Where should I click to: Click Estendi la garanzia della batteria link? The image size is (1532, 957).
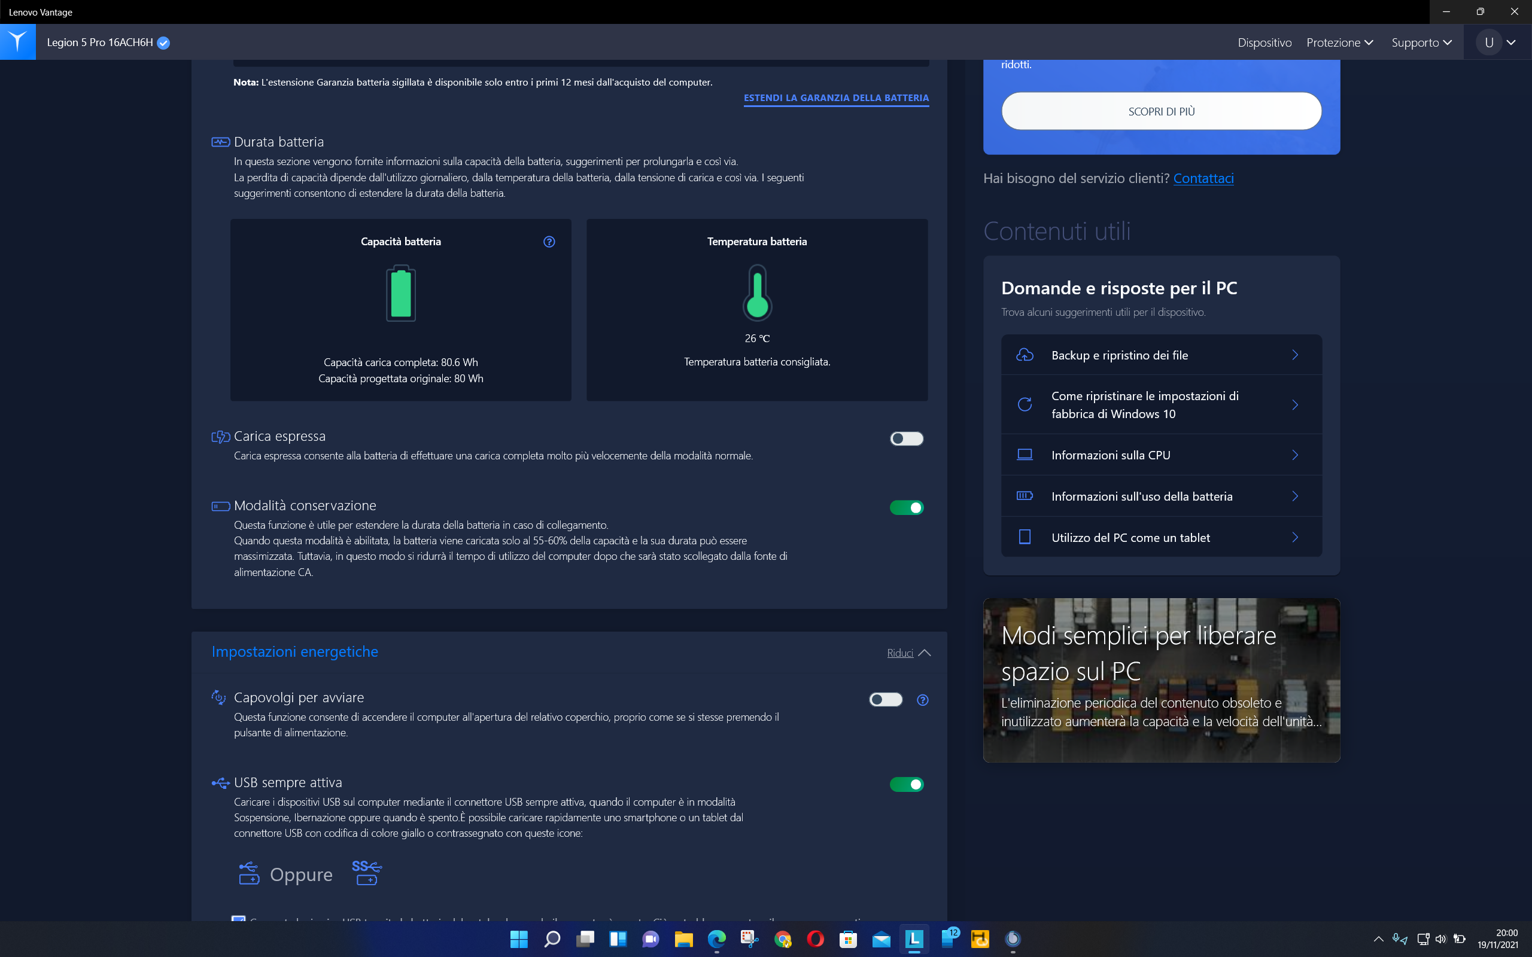(x=835, y=98)
